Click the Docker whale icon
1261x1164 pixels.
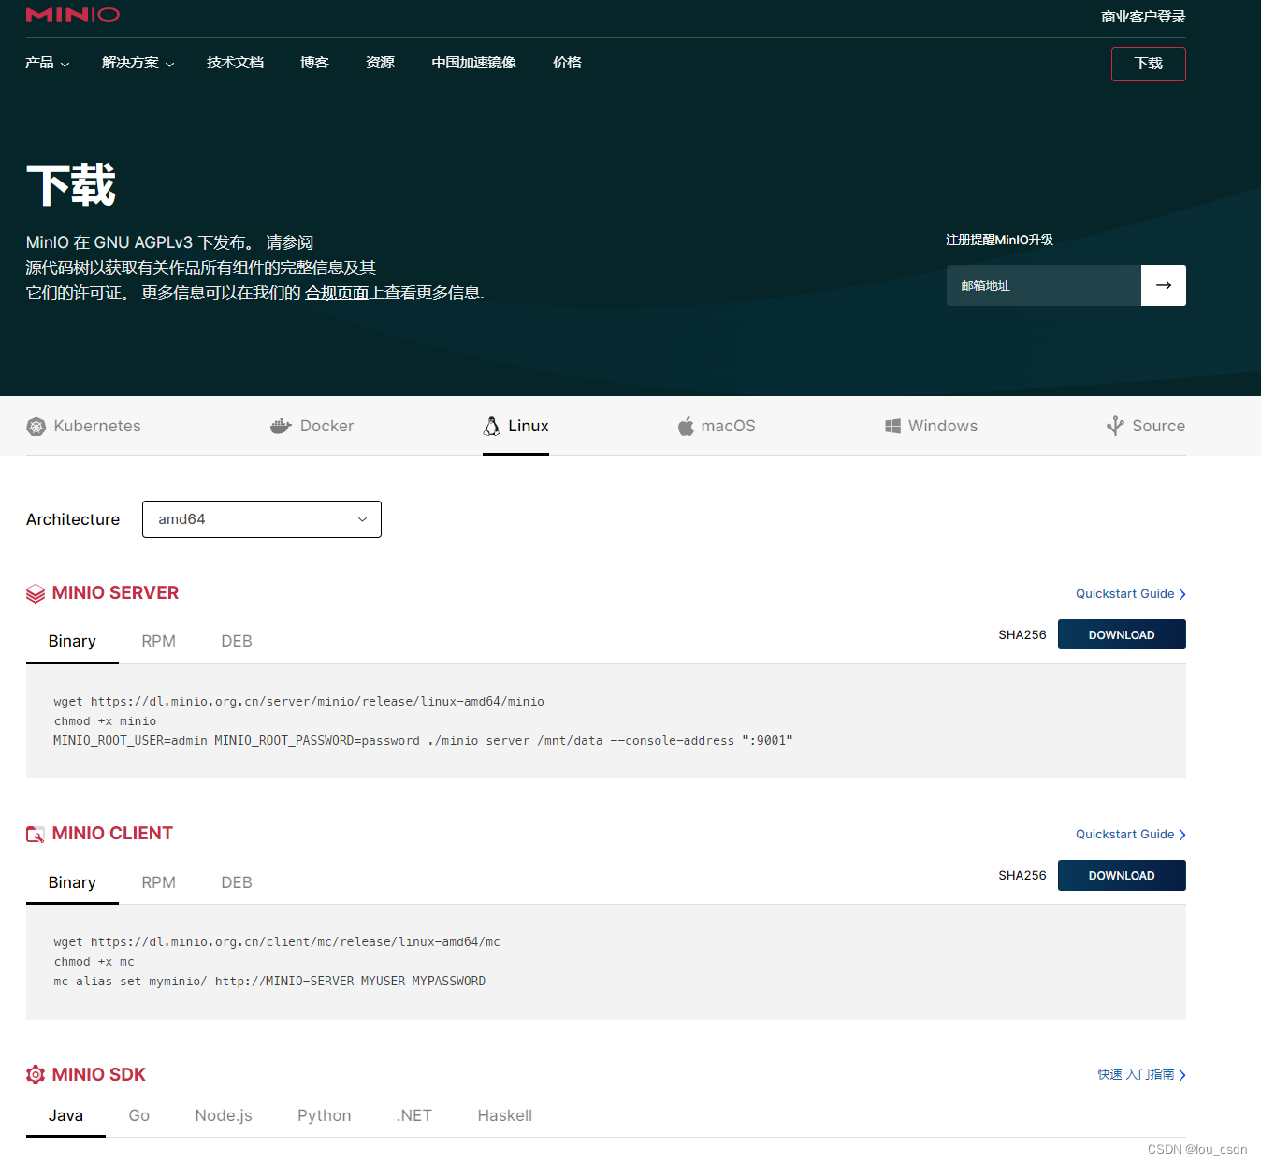tap(281, 427)
